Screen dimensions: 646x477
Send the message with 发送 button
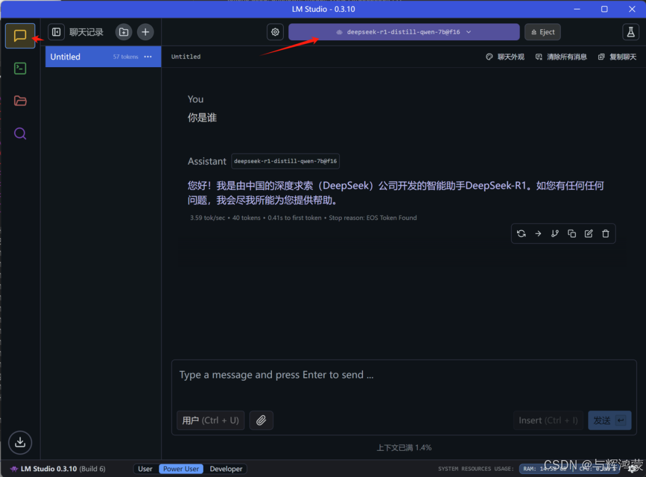[x=609, y=420]
